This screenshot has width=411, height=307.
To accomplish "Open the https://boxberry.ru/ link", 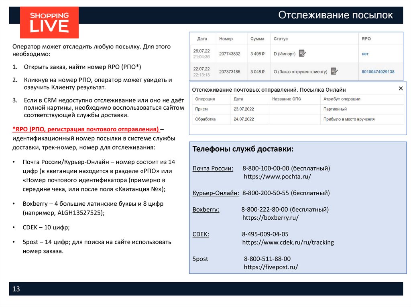I will (x=270, y=218).
